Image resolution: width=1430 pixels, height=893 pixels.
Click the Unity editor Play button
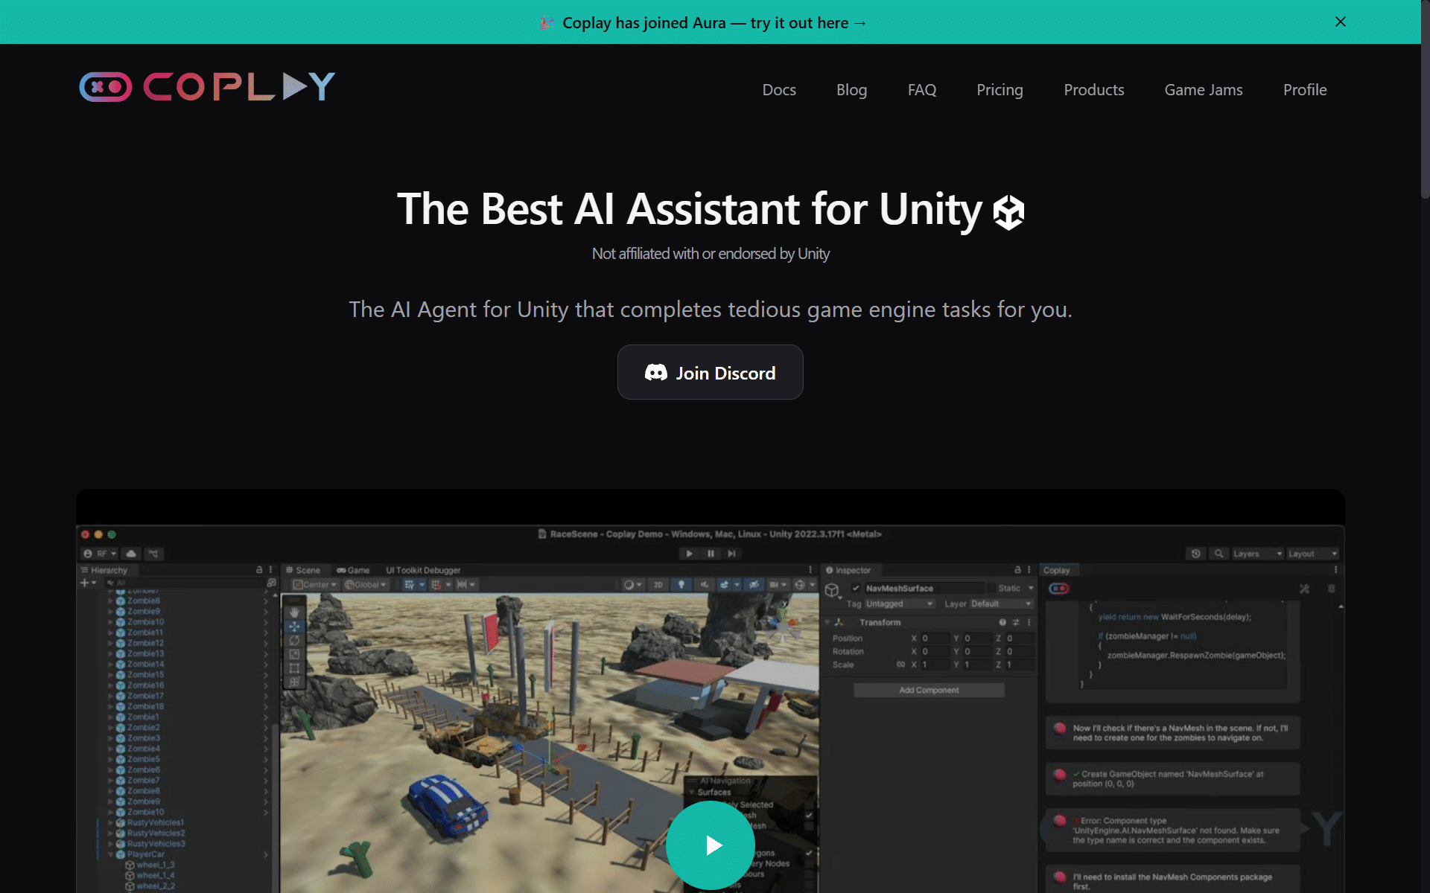pos(689,554)
